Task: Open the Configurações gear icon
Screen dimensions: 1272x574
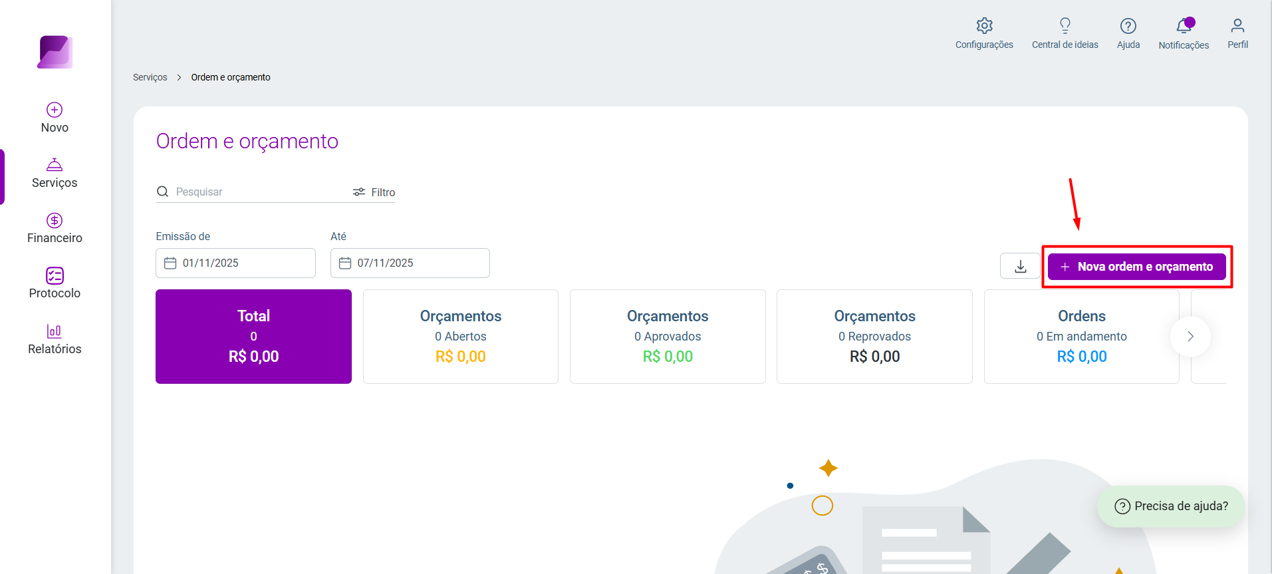Action: (x=984, y=26)
